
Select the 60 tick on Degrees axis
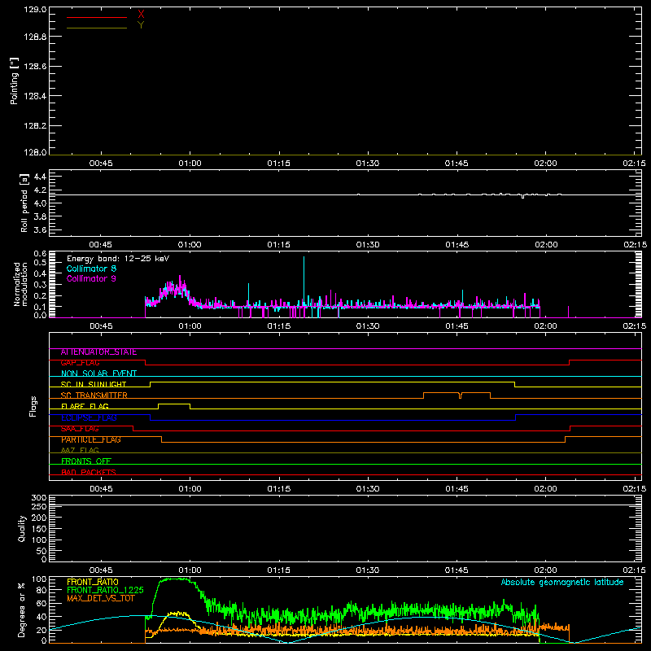pos(42,603)
